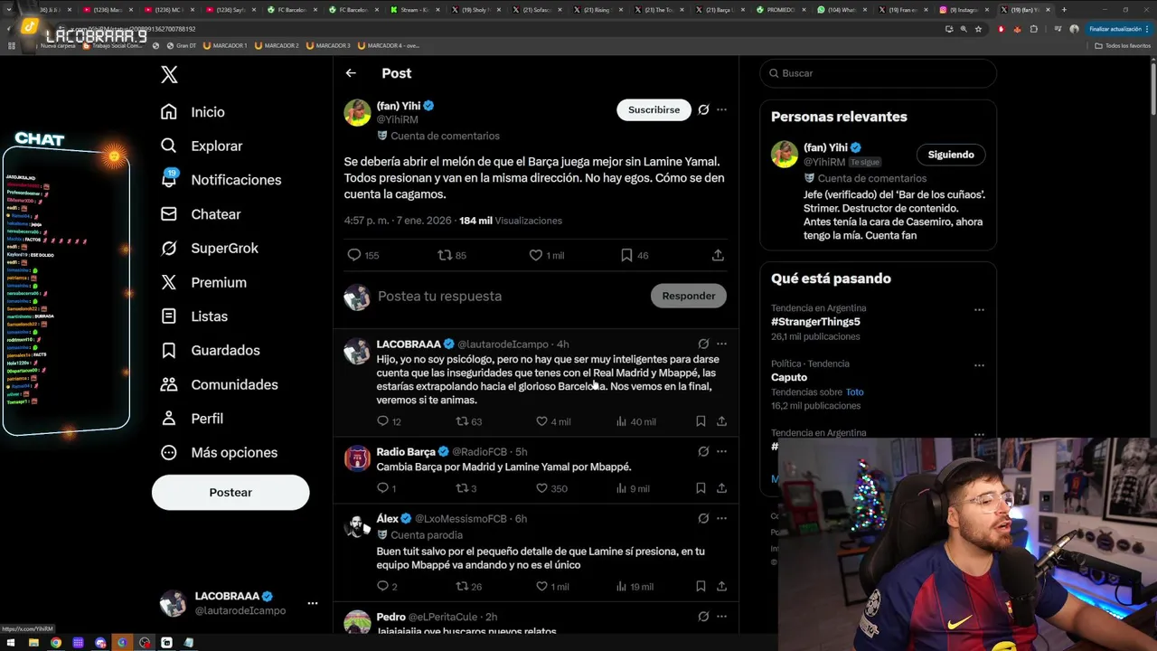Image resolution: width=1157 pixels, height=651 pixels.
Task: Open Inicio in the sidebar
Action: 192,112
